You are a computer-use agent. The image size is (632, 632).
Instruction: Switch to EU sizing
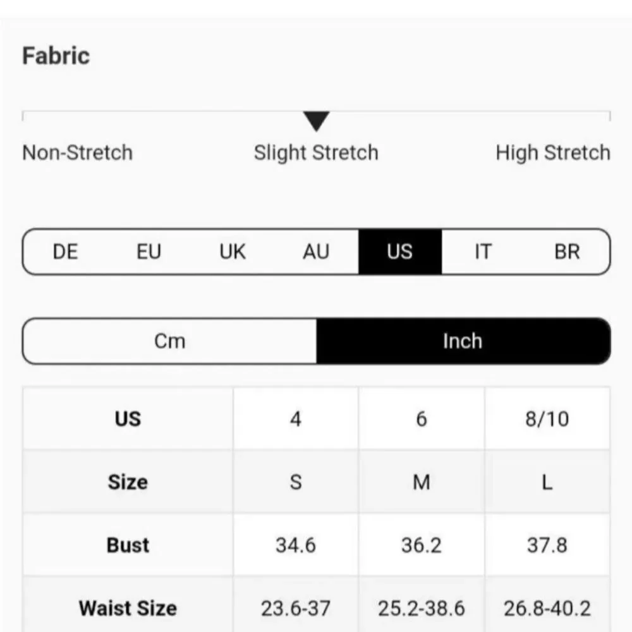149,252
